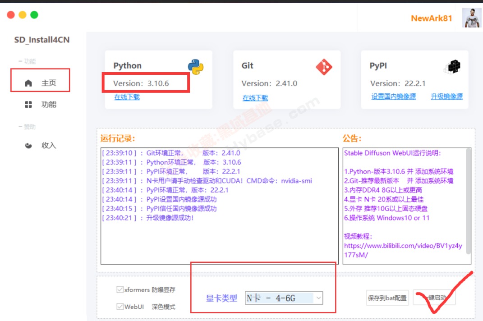
Task: Click the SD_Install4CN app title
Action: [x=42, y=40]
